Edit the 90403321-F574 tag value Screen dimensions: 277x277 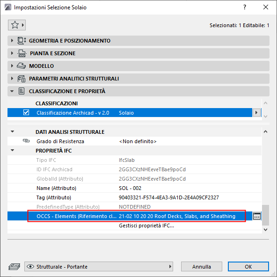169,197
